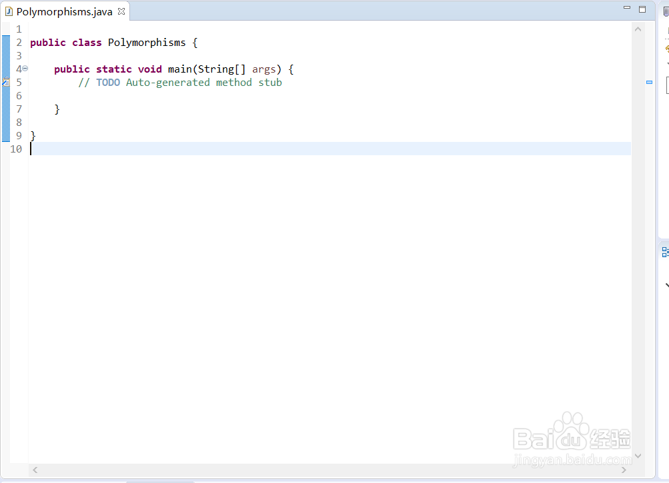Screen dimensions: 669x483
Task: Collapse the main method fold marker
Action: click(x=25, y=68)
